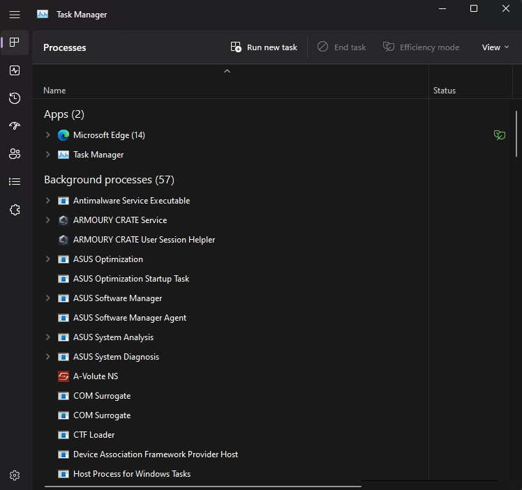Click the Microsoft Edge app icon
This screenshot has height=490, width=522.
[64, 135]
